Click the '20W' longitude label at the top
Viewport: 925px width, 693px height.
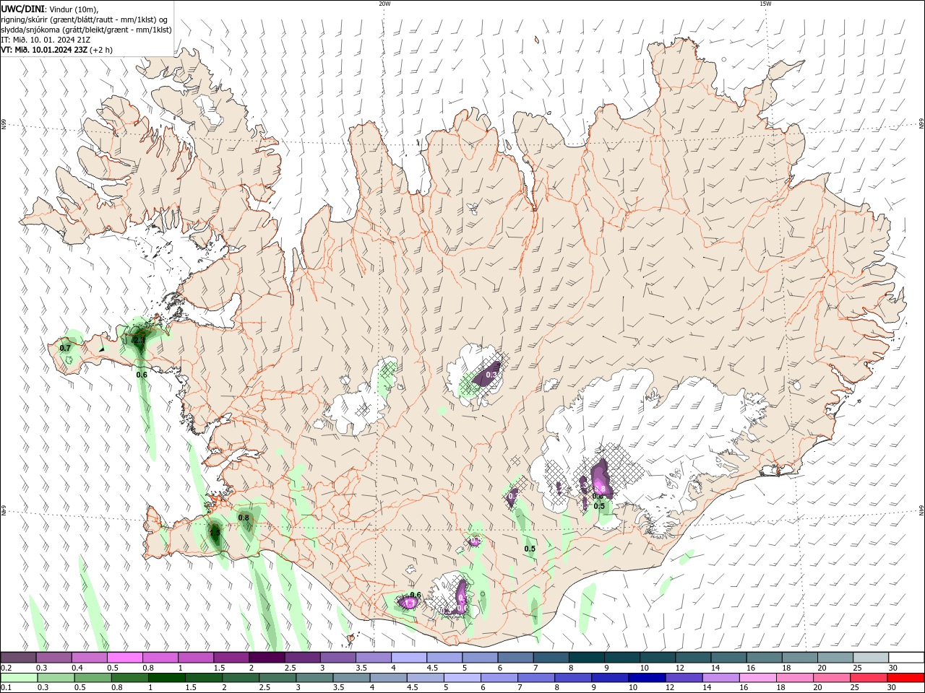pyautogui.click(x=384, y=4)
